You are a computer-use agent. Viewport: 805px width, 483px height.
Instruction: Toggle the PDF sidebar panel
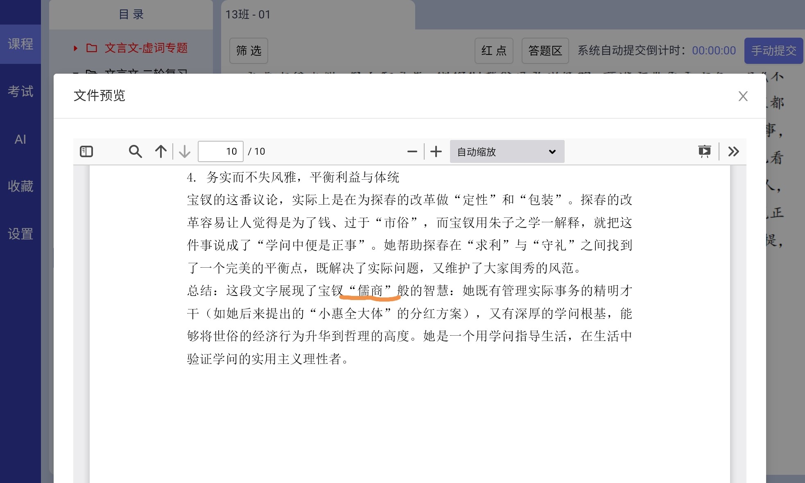[86, 151]
